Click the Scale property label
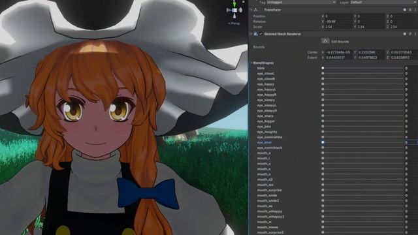The width and height of the screenshot is (418, 235). (x=257, y=27)
